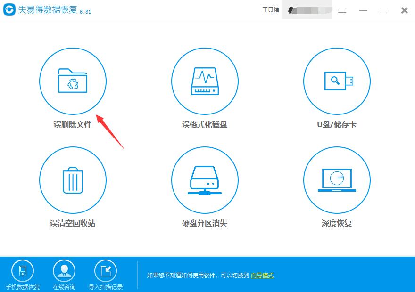Open the hamburger menu near title bar

pos(342,10)
